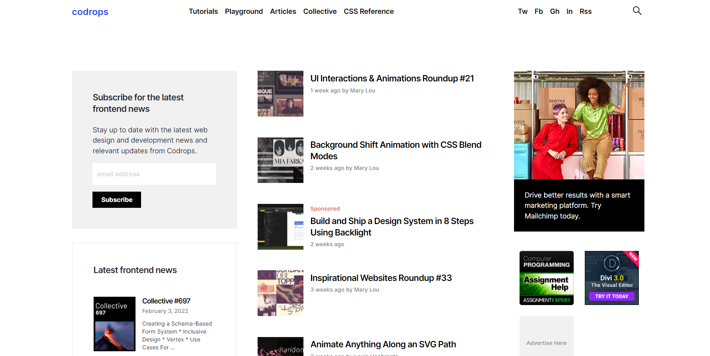Screen dimensions: 710x356
Task: Visit the Tw social link
Action: click(522, 11)
